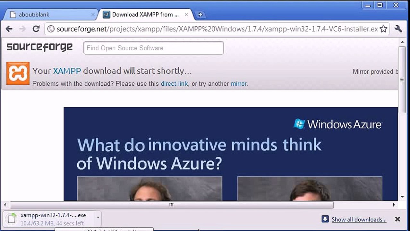Click the vertical scrollbar down arrow

402,197
